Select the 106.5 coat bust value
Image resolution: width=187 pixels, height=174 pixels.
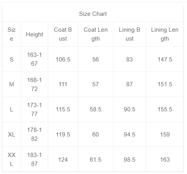[63, 60]
